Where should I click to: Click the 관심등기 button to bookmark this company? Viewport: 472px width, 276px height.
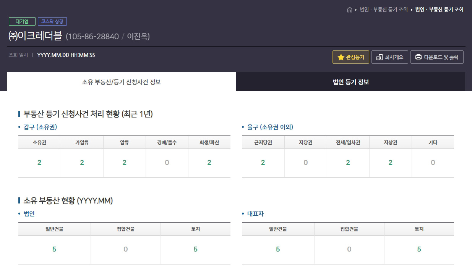click(x=350, y=57)
